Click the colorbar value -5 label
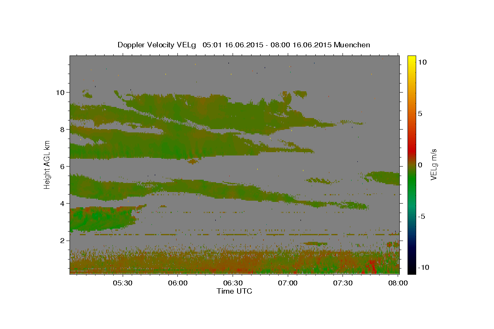This screenshot has height=329, width=494. pos(422,216)
